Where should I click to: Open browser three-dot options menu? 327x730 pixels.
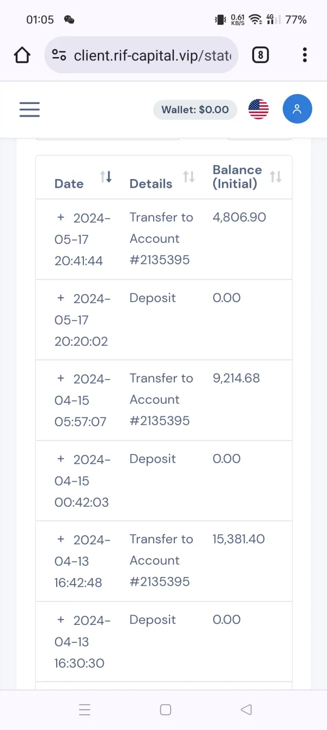(x=305, y=55)
